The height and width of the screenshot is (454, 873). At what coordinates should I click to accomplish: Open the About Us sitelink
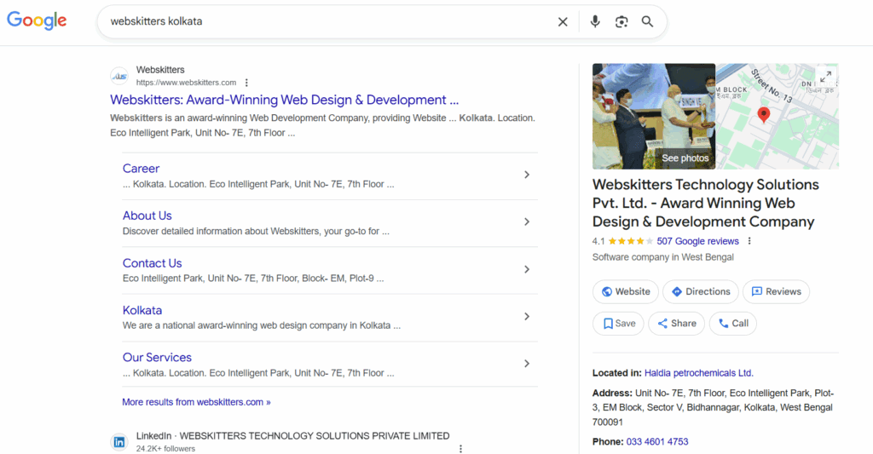(147, 216)
